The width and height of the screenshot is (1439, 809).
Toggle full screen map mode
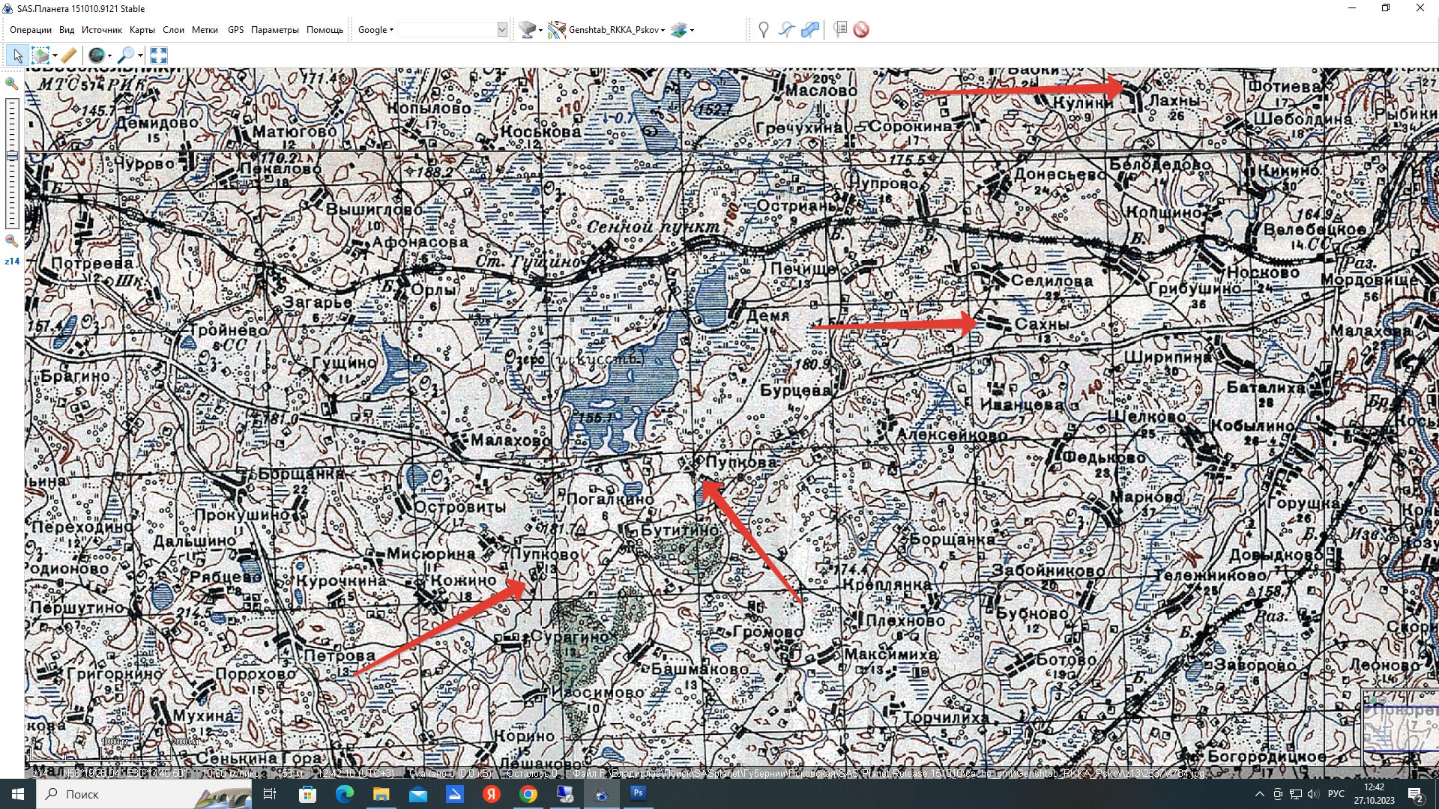(158, 55)
